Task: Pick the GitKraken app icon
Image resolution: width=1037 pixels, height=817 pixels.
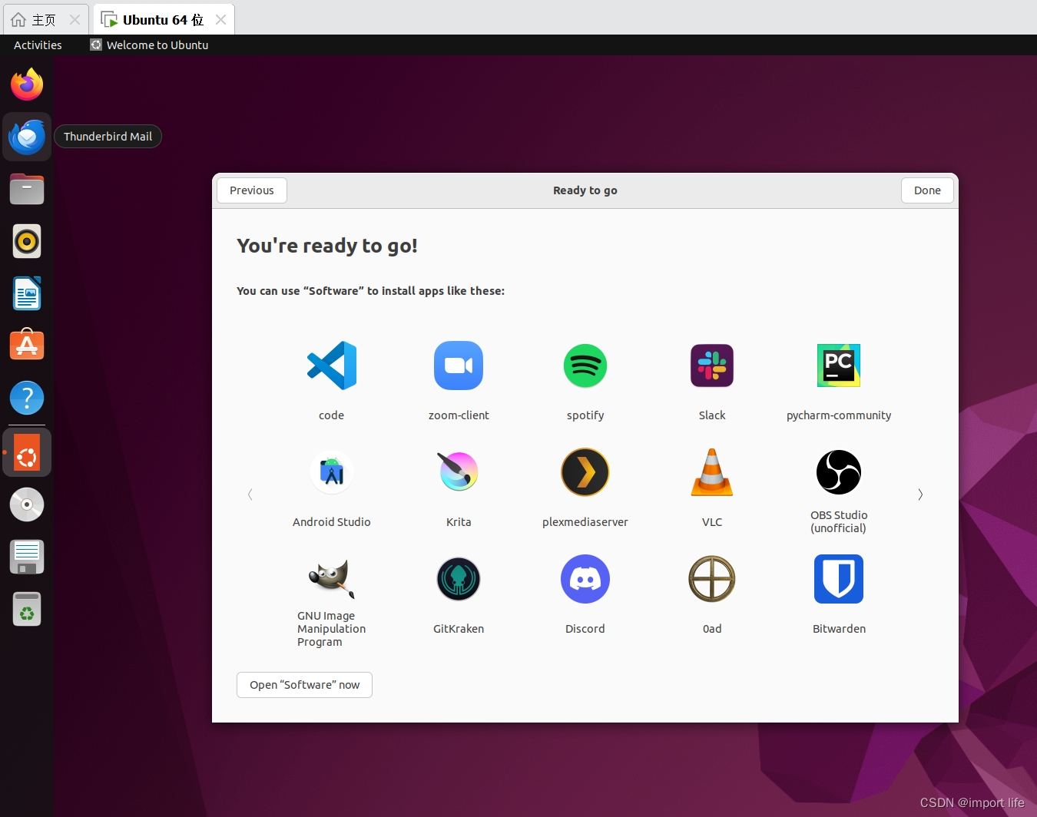Action: coord(459,579)
